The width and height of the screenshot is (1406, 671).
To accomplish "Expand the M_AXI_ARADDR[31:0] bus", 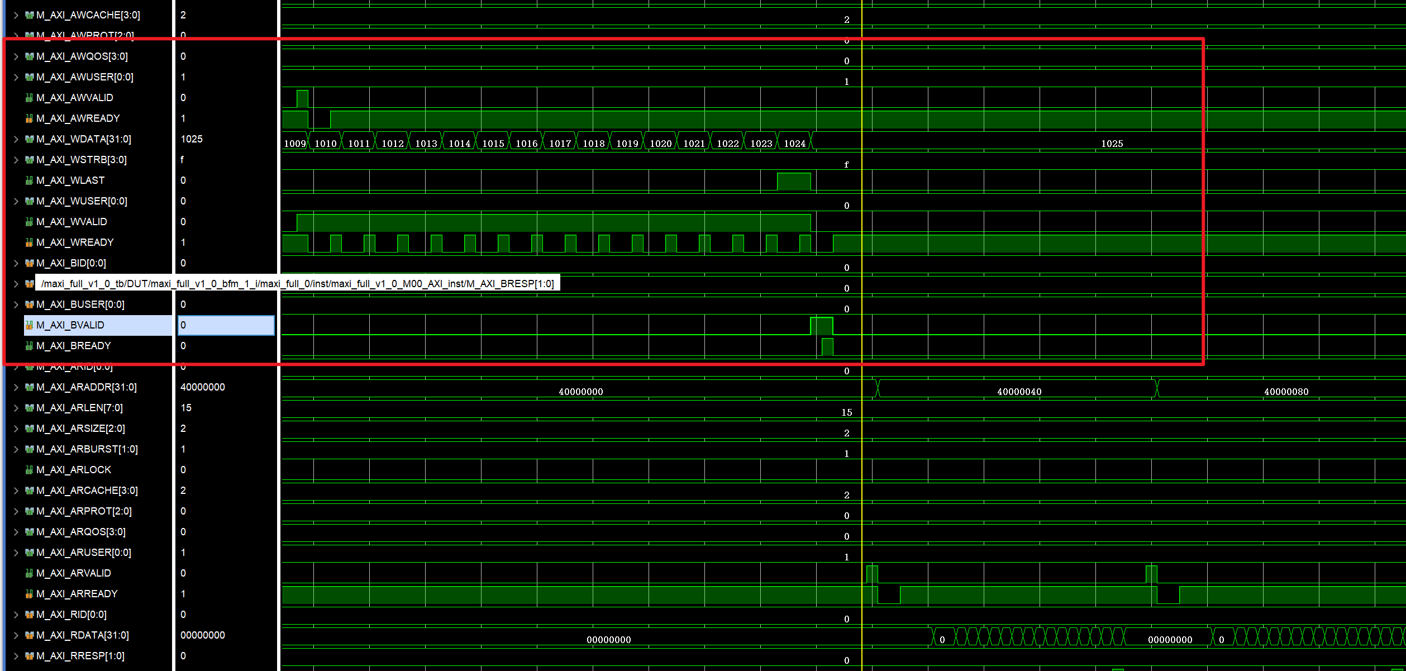I will click(16, 387).
